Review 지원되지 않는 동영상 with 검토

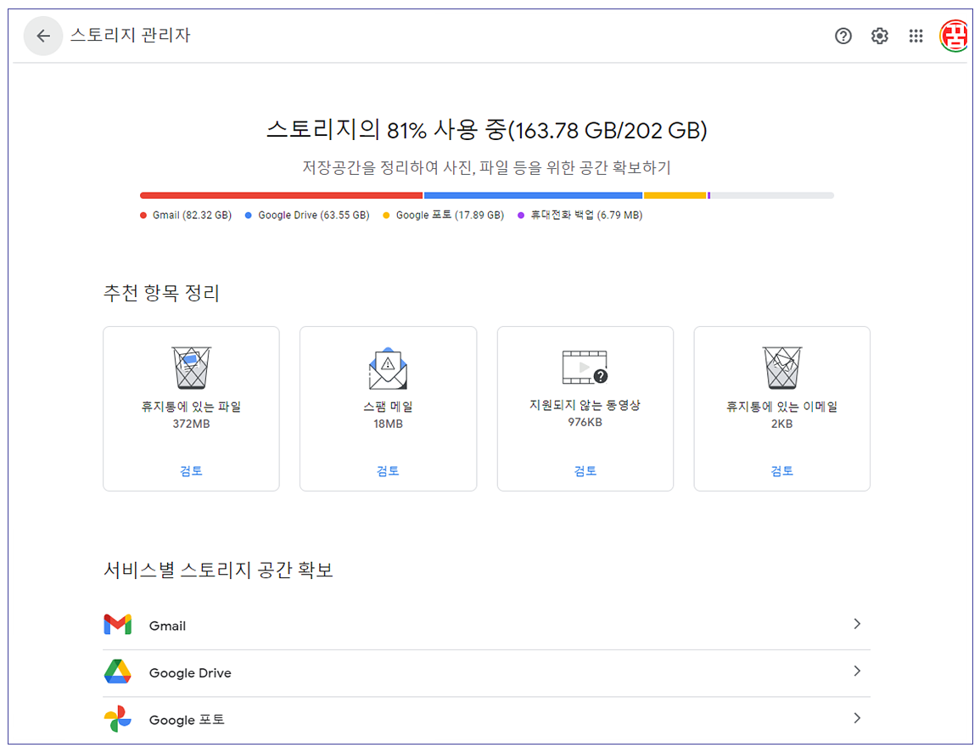585,471
